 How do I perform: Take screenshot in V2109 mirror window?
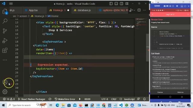tap(165, 6)
